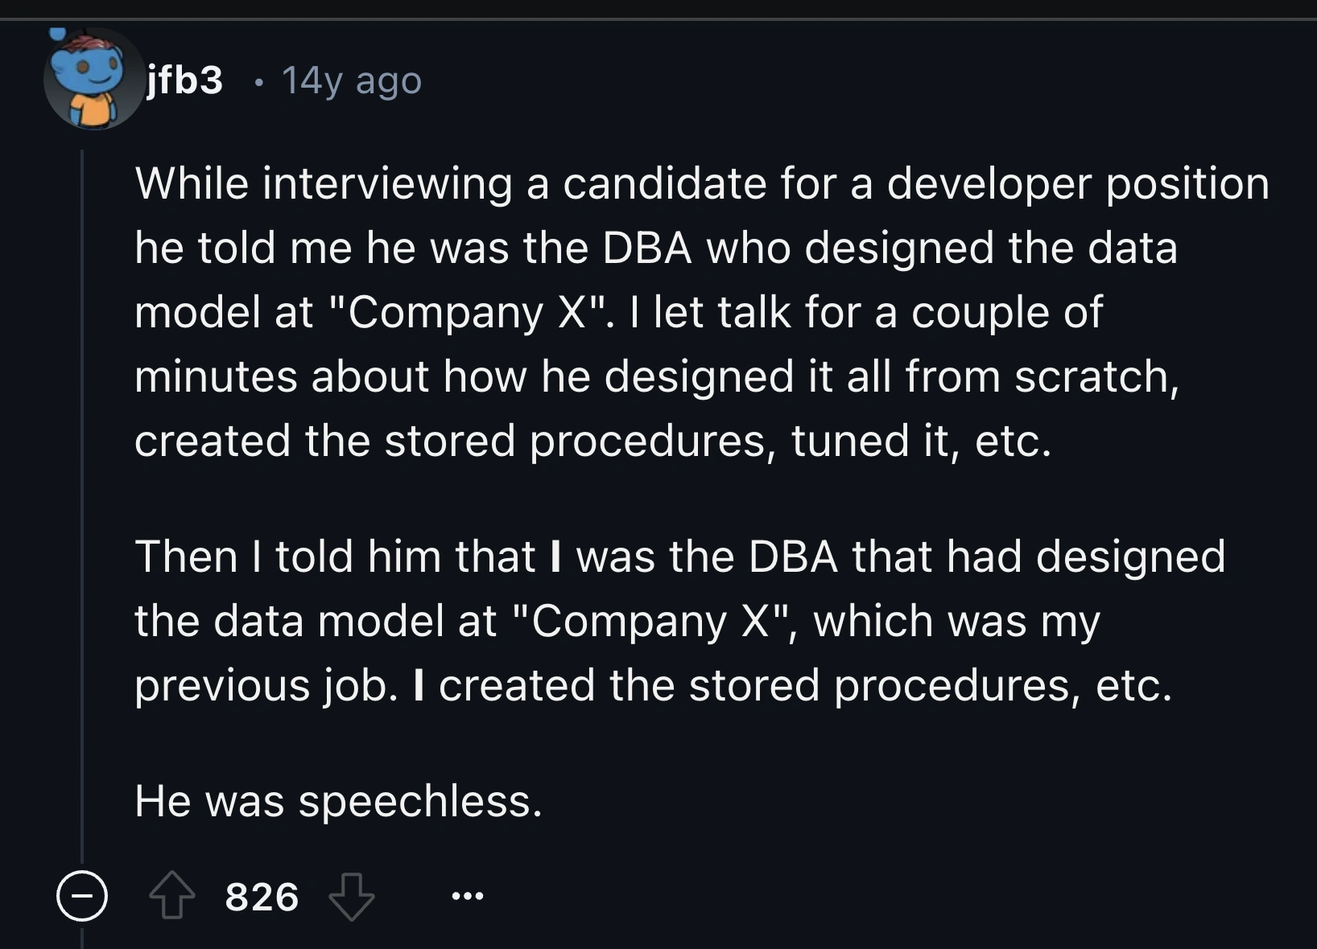Click the blue dot above the avatar
Image resolution: width=1317 pixels, height=949 pixels.
pos(57,35)
